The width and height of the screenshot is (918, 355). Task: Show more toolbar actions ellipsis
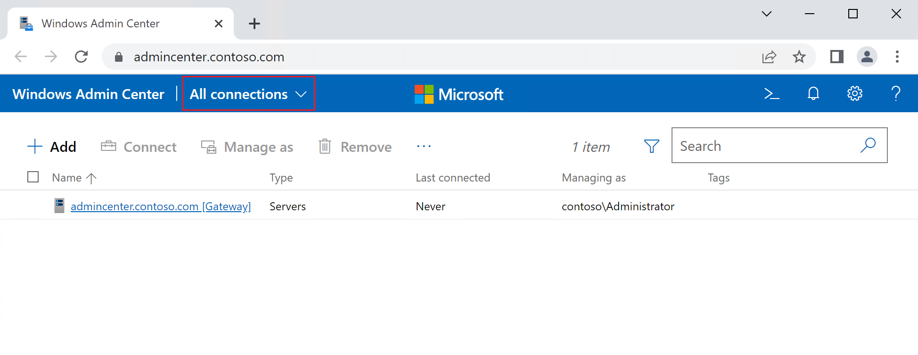point(424,146)
